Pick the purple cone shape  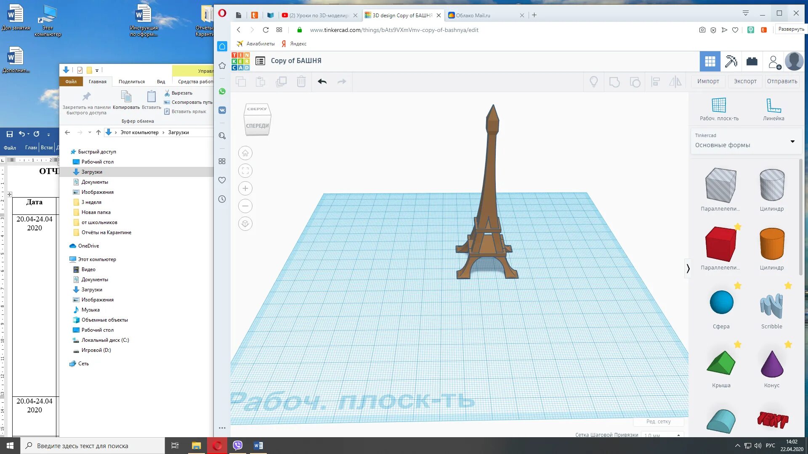pos(772,364)
